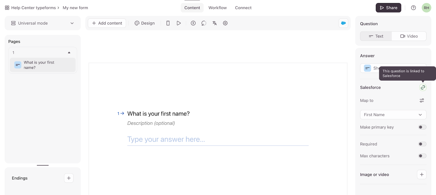Expand the First Name mapping dropdown
Viewport: 436px width, 195px height.
(x=393, y=115)
